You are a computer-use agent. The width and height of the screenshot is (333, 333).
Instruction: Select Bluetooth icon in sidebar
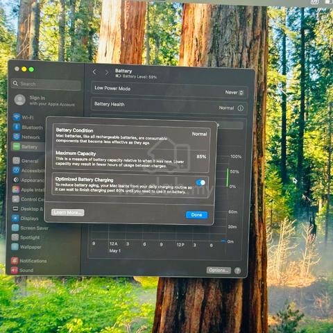pyautogui.click(x=17, y=127)
